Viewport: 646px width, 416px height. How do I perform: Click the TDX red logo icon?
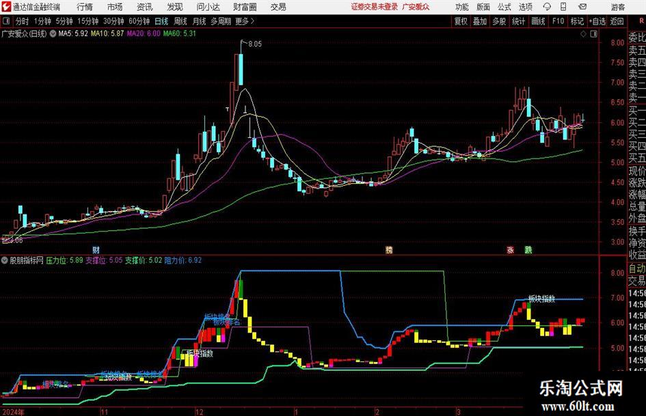6,7
